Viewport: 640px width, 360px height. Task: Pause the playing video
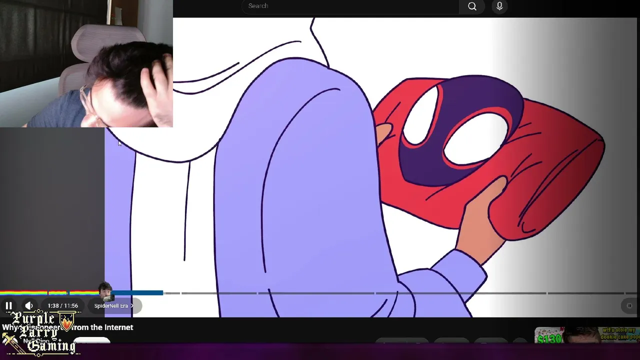tap(8, 305)
